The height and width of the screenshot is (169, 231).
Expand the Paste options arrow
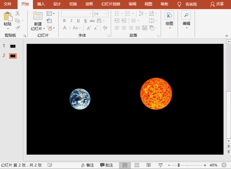(x=8, y=29)
